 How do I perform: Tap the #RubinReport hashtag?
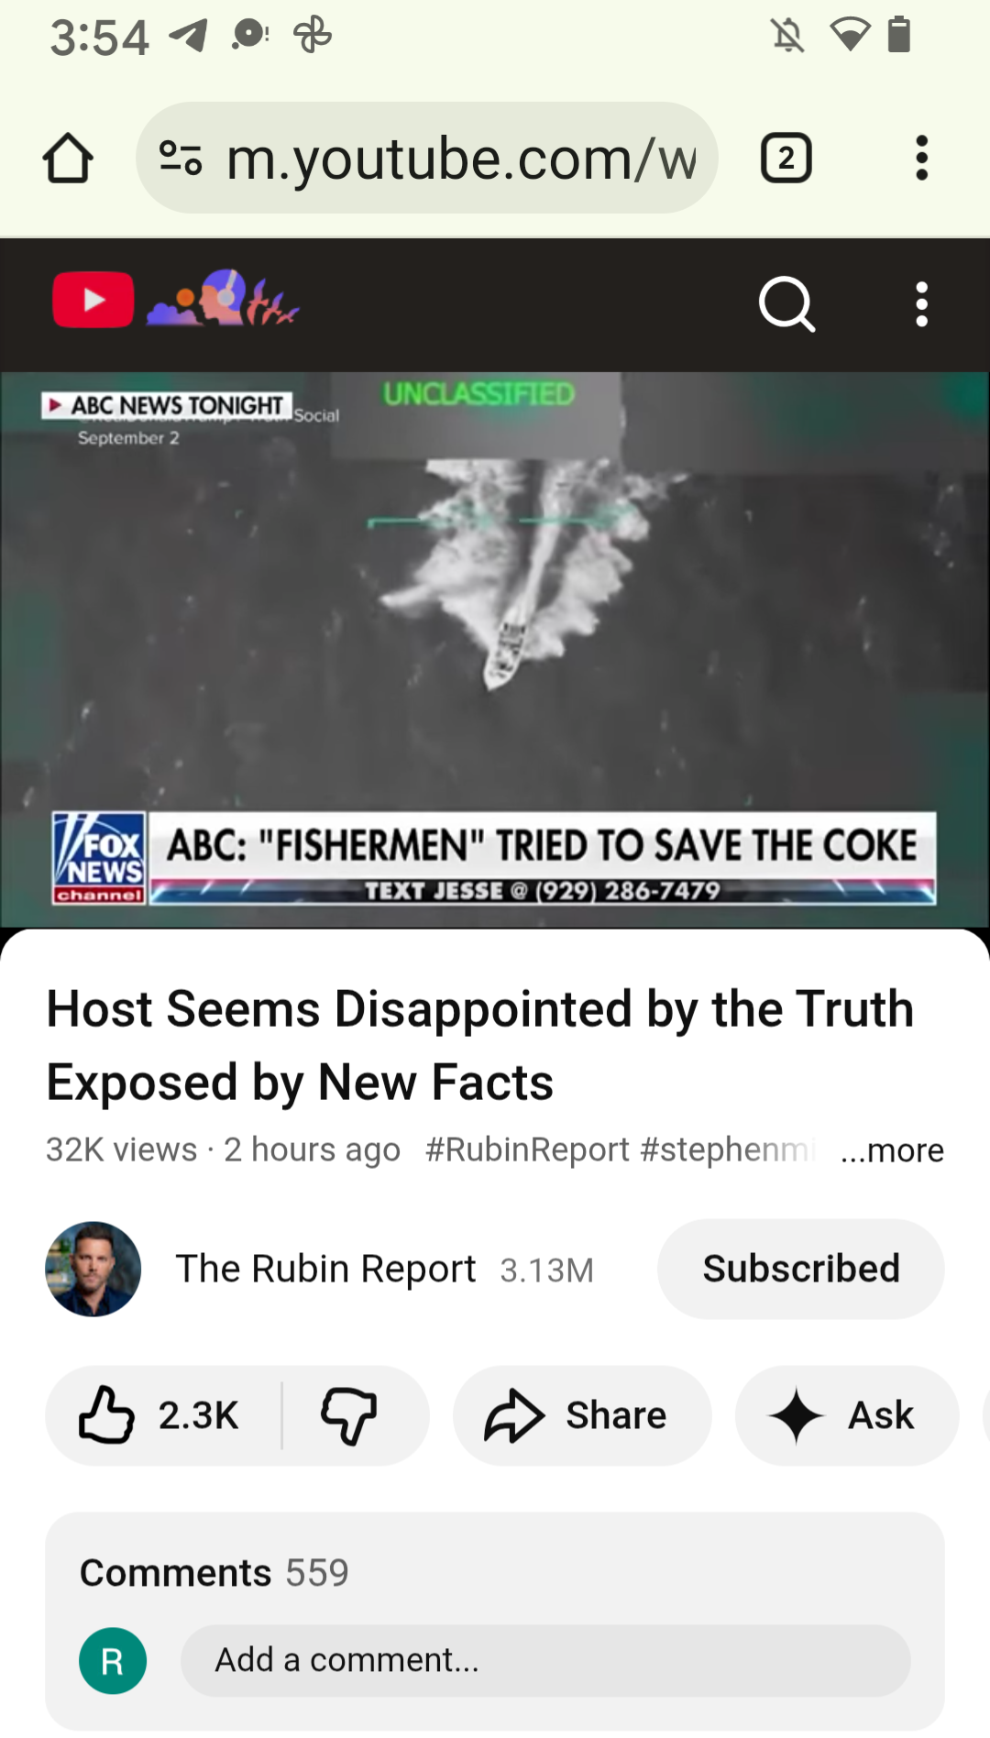(527, 1149)
